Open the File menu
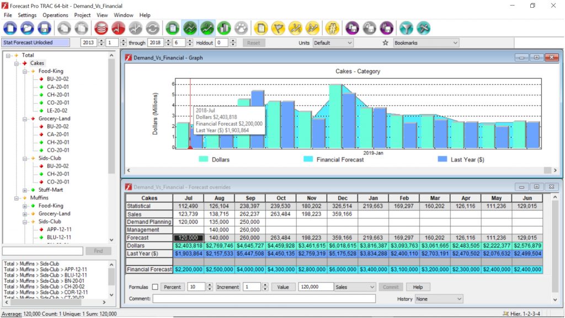Image resolution: width=565 pixels, height=318 pixels. pos(8,15)
